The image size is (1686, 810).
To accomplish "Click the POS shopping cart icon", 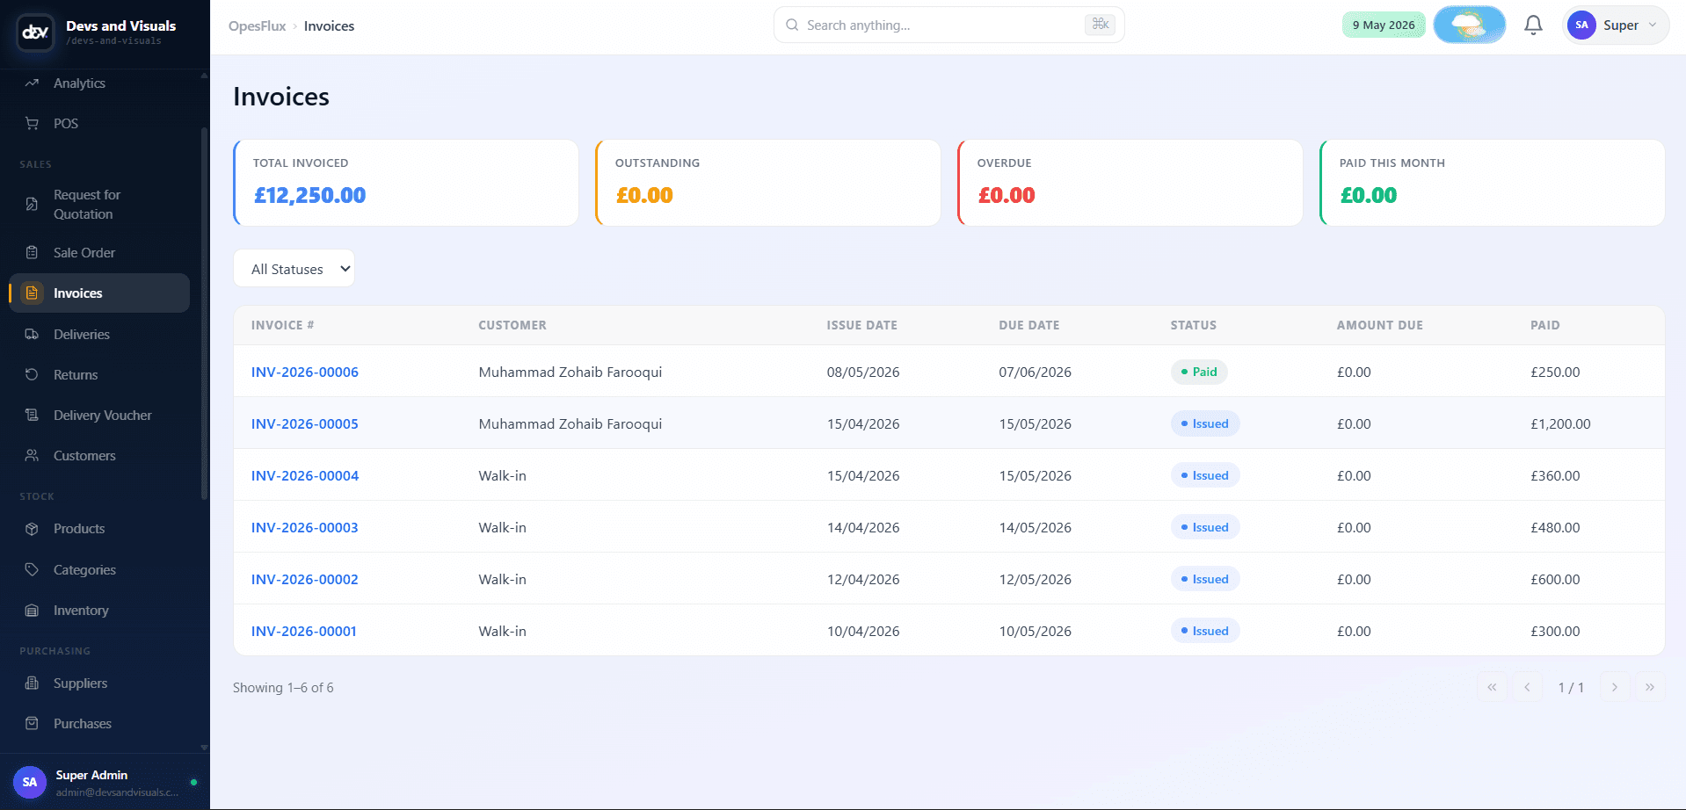I will (32, 123).
